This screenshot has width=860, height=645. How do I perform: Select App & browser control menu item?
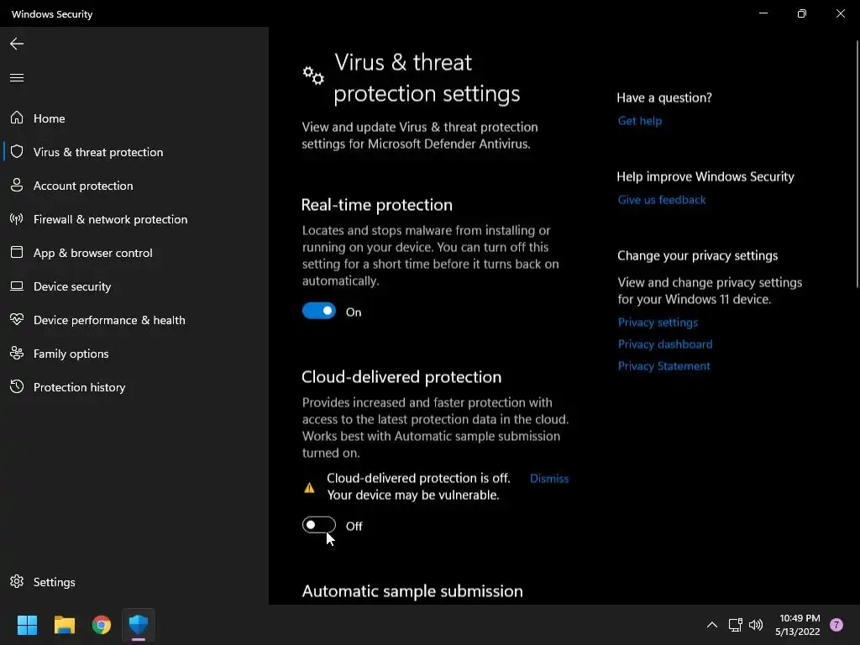[x=92, y=253]
